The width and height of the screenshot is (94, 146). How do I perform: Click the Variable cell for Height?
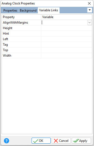pyautogui.click(x=67, y=28)
